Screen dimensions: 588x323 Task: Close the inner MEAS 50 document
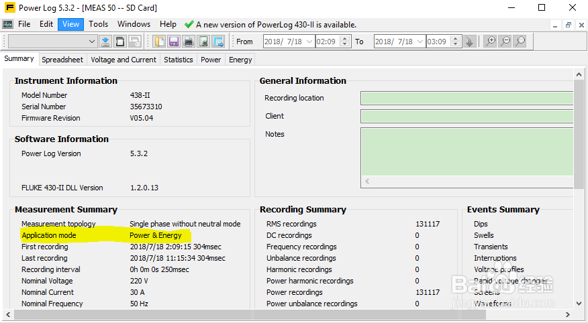[581, 25]
